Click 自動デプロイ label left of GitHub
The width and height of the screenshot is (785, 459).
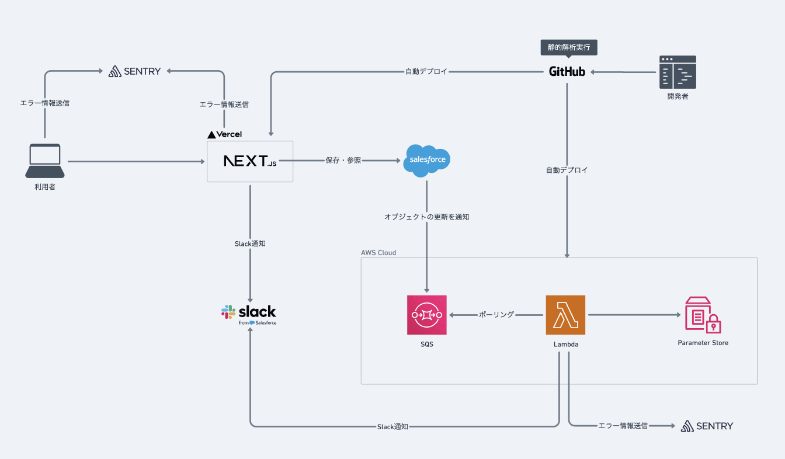coord(426,72)
